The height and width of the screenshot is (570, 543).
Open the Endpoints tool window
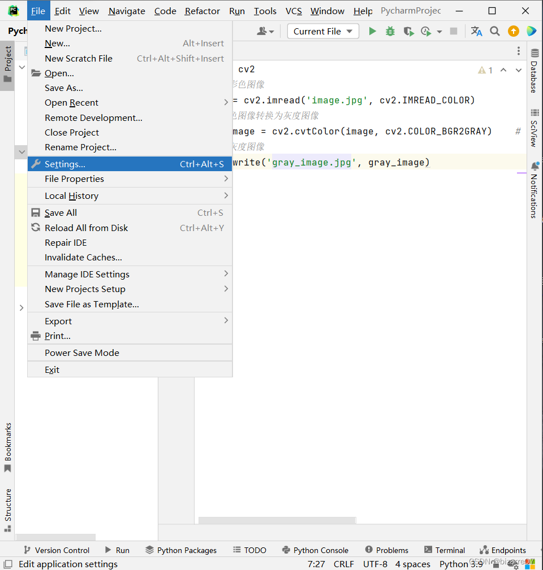(x=503, y=550)
